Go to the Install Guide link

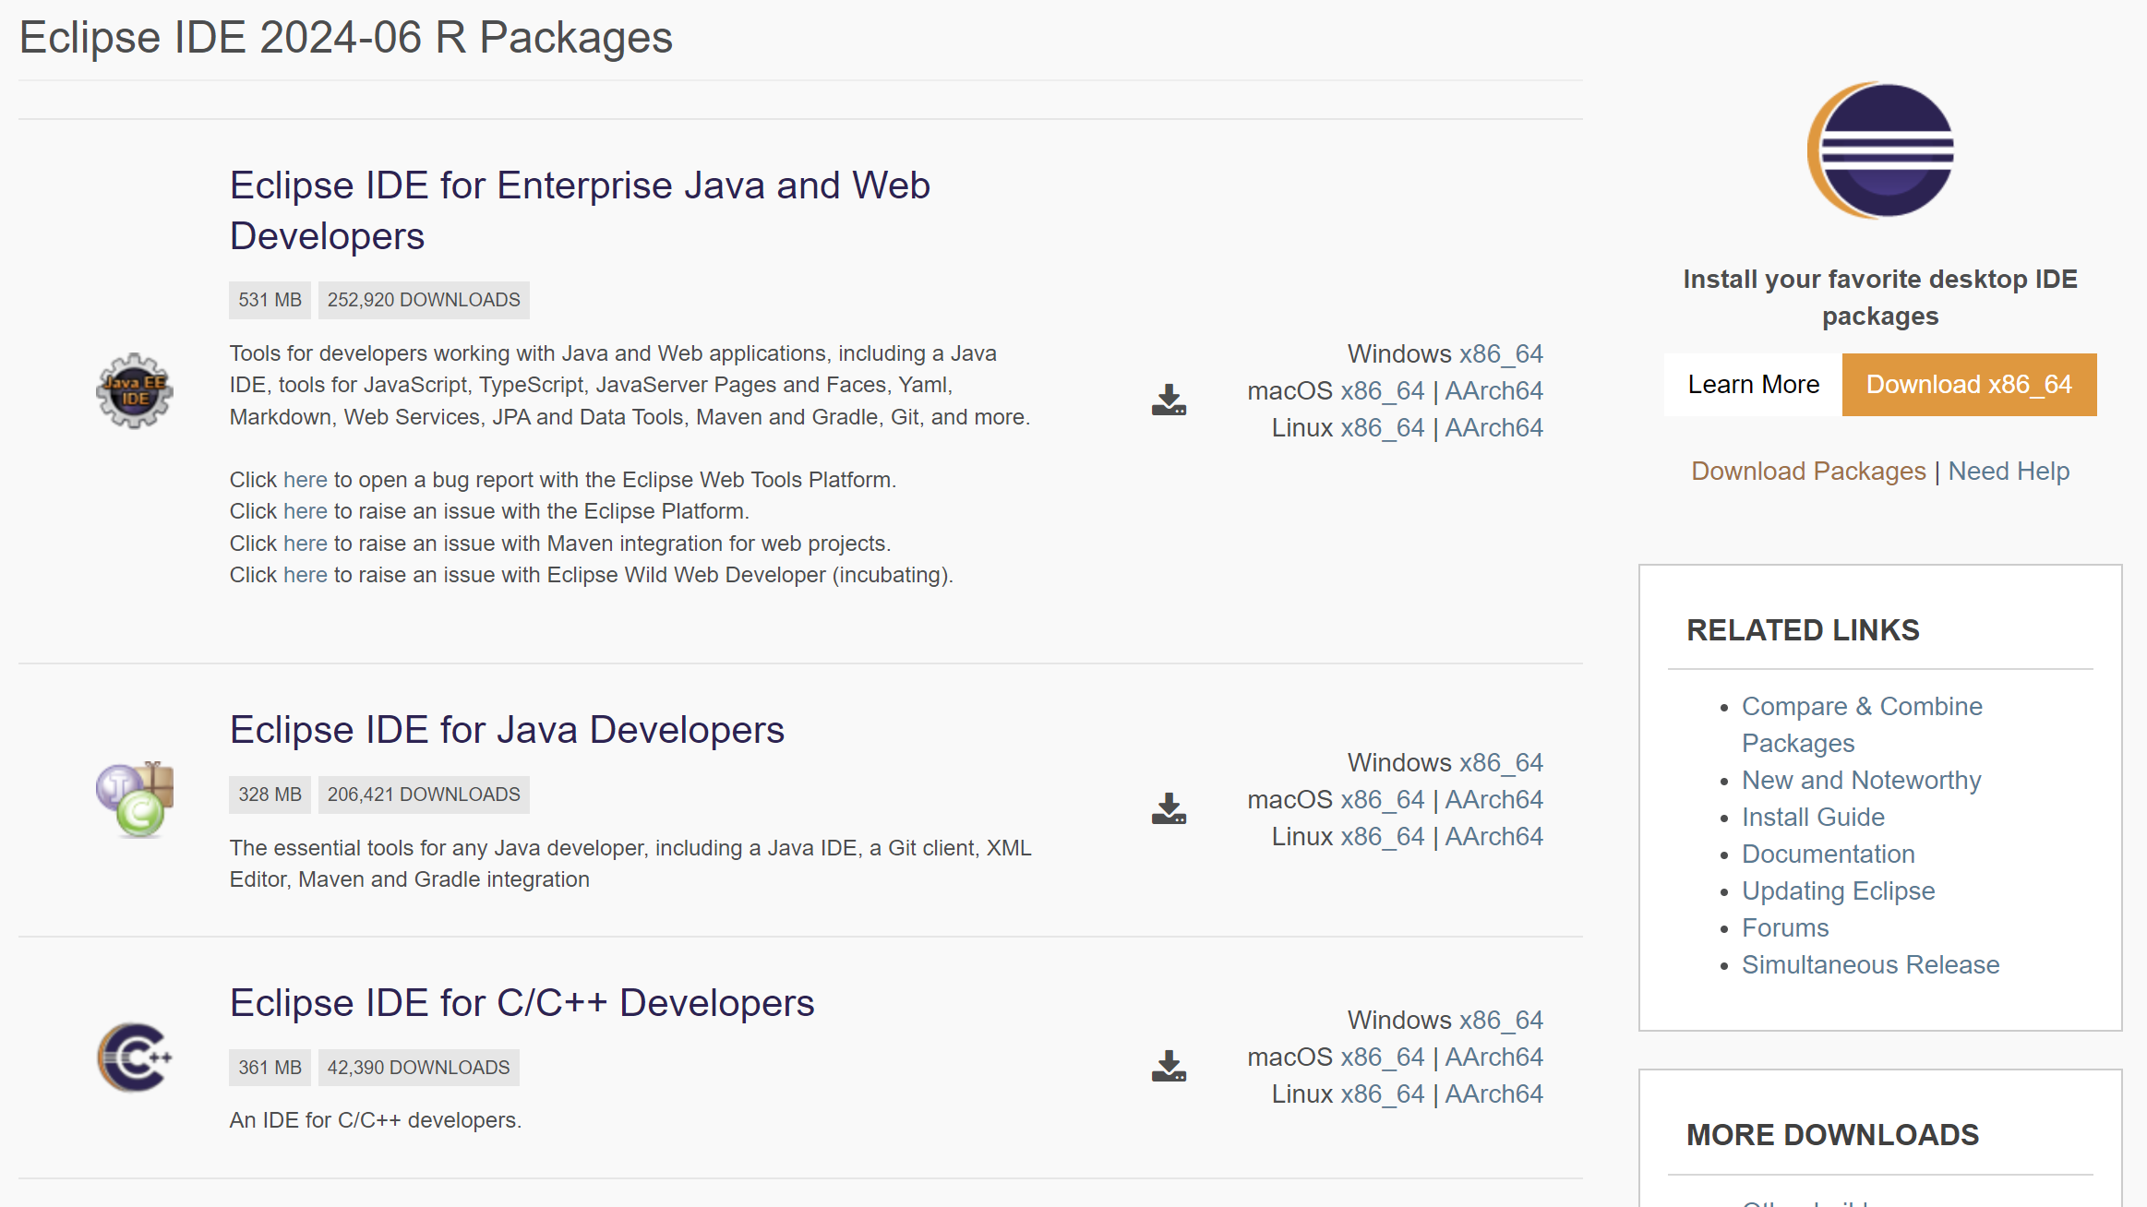(x=1813, y=818)
